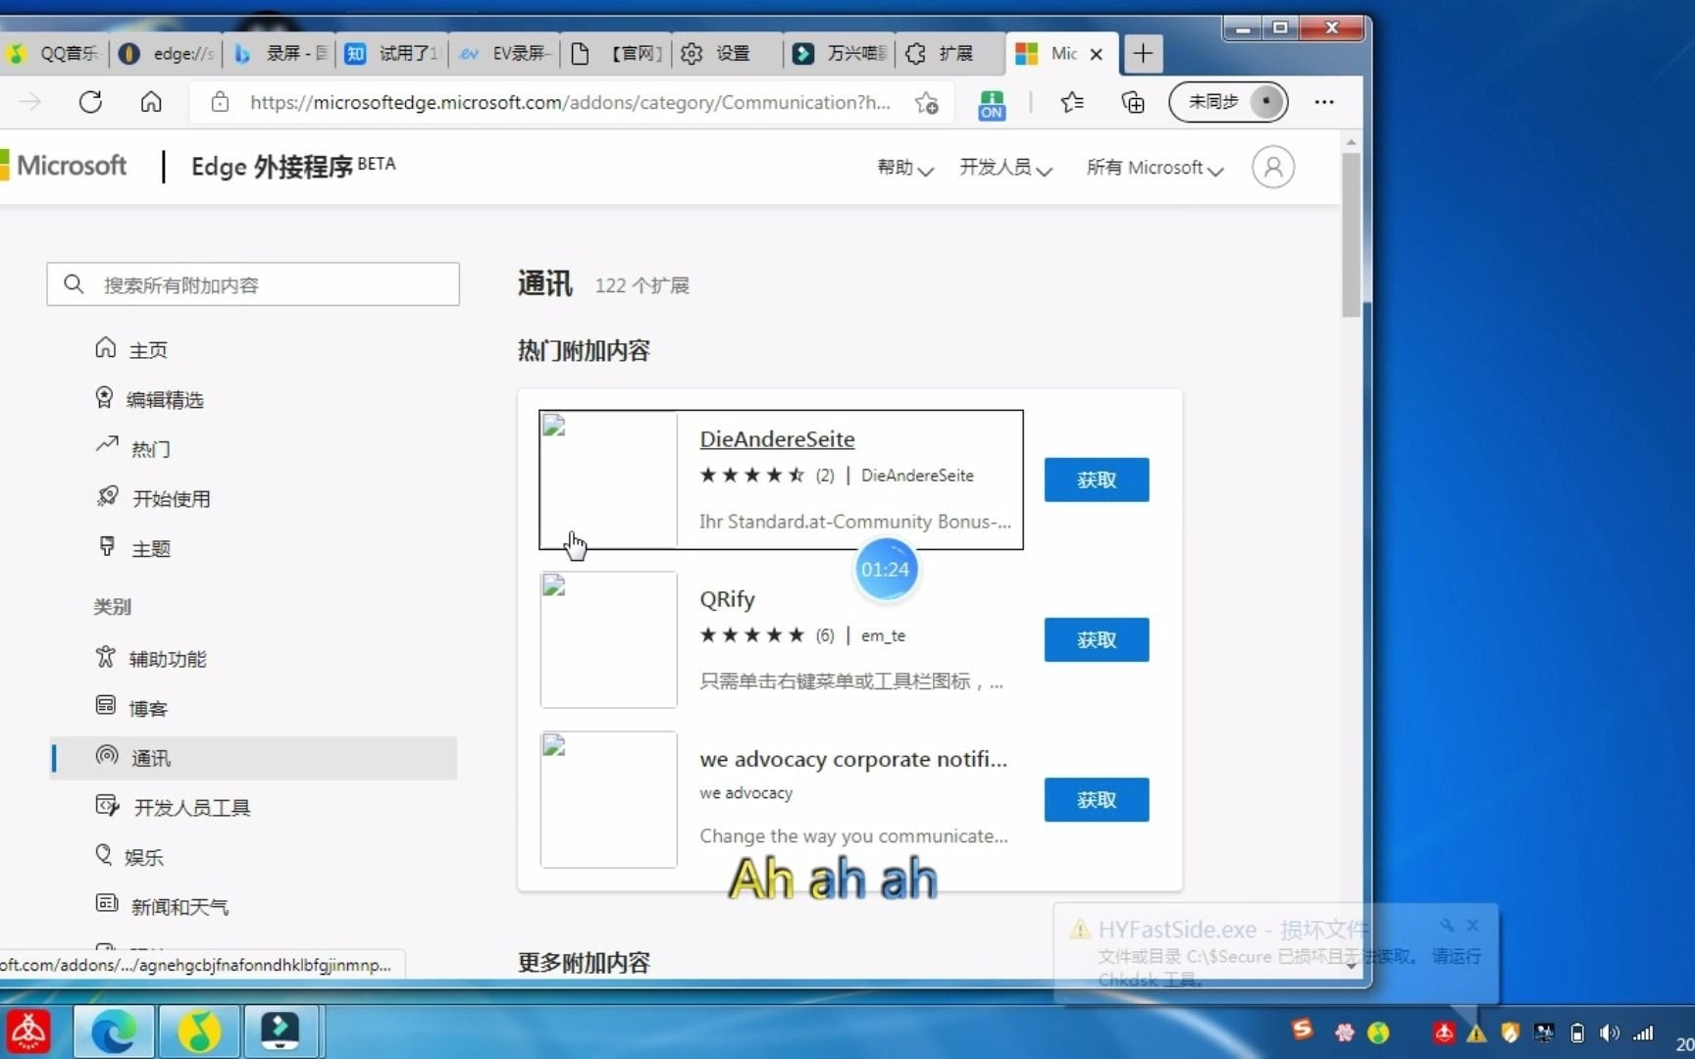Open the Edge settings and more menu
This screenshot has width=1695, height=1059.
point(1324,102)
